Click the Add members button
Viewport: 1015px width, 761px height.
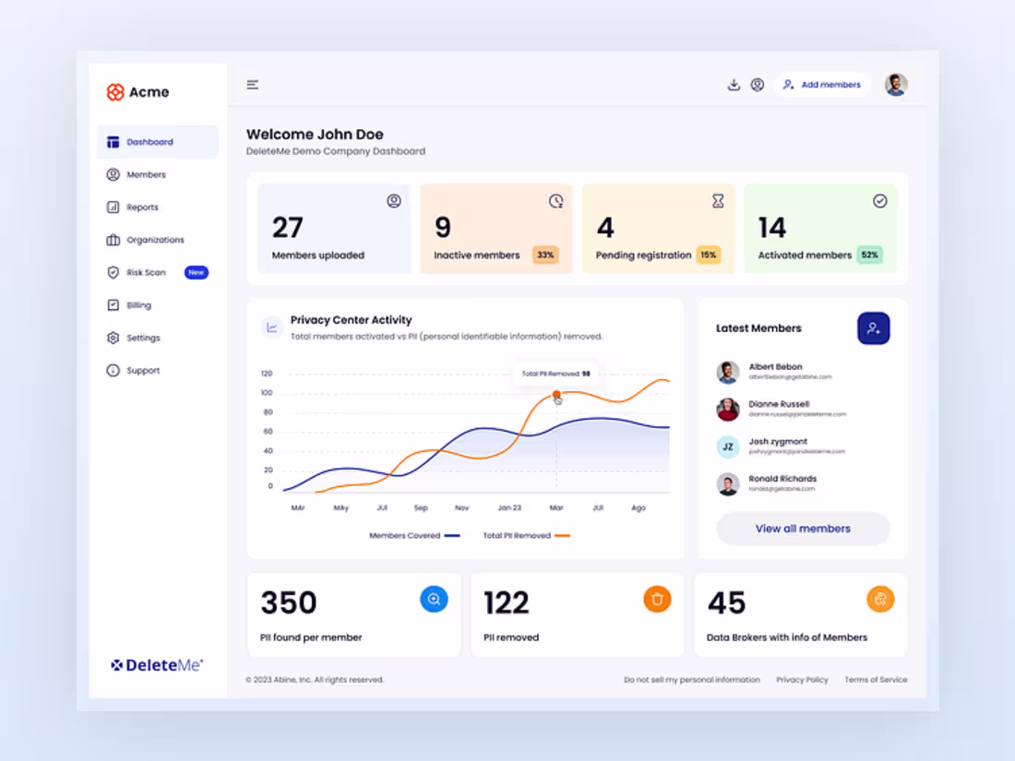click(822, 84)
